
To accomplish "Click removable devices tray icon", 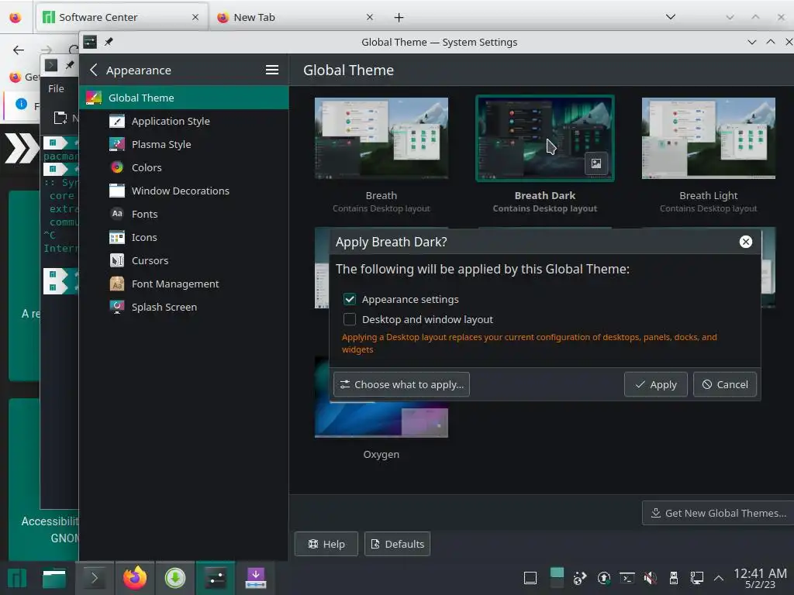I will (674, 578).
